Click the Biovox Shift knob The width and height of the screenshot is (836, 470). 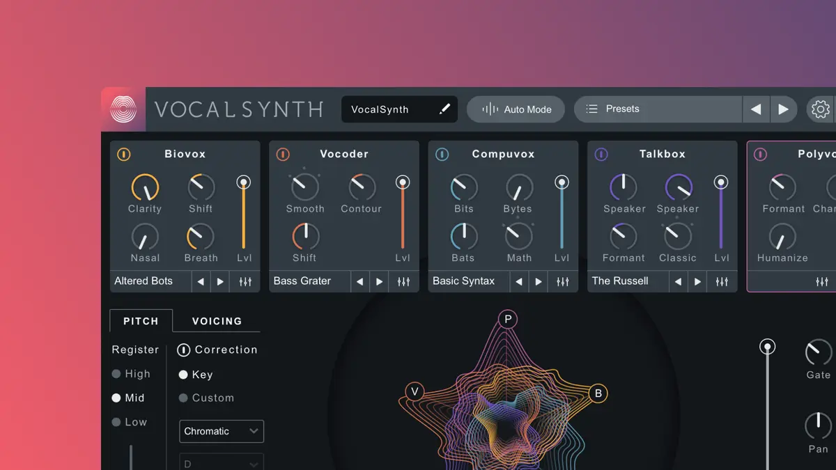coord(201,187)
